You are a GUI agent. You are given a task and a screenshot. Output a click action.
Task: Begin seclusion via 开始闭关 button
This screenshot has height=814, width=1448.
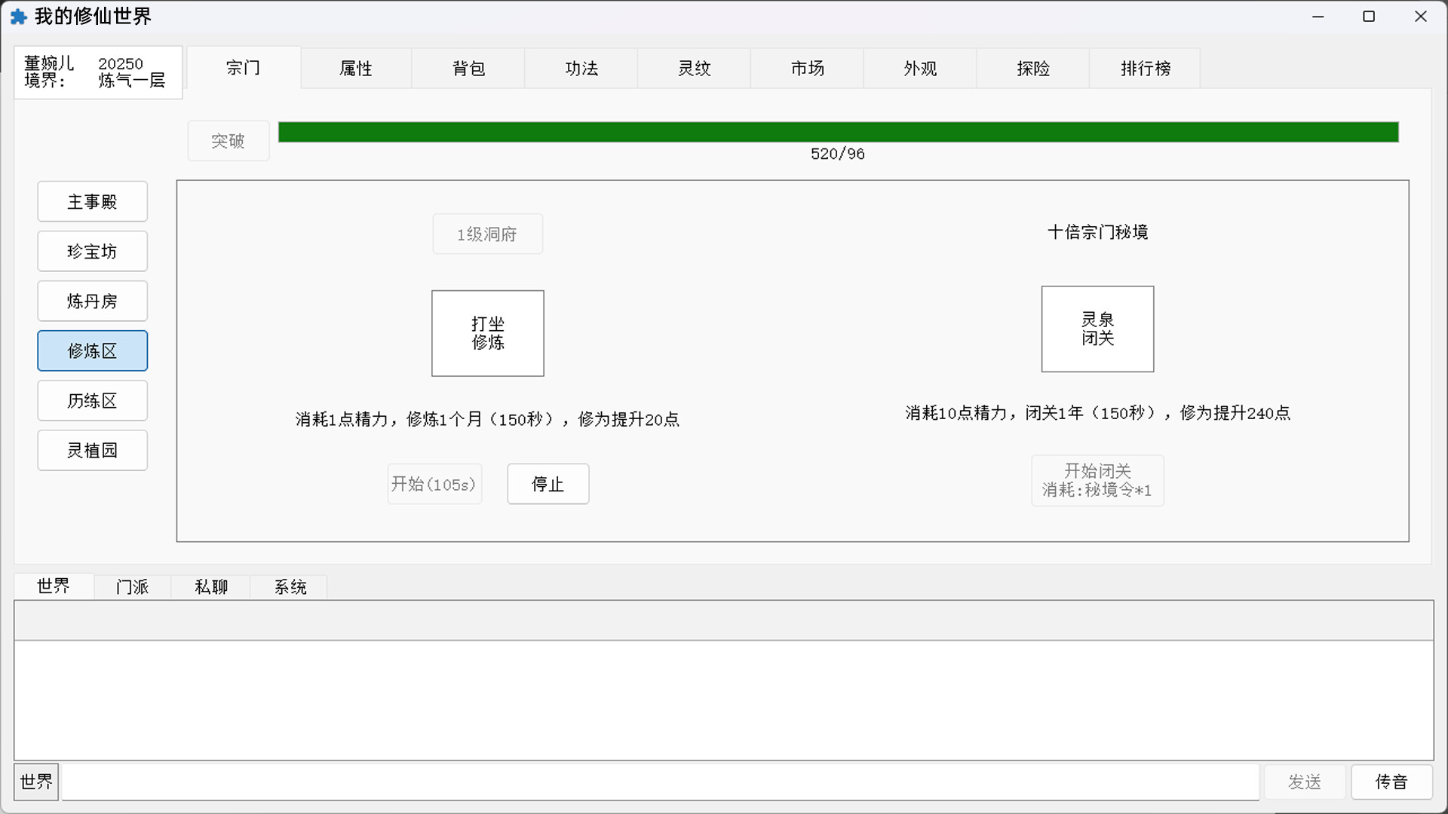point(1097,480)
